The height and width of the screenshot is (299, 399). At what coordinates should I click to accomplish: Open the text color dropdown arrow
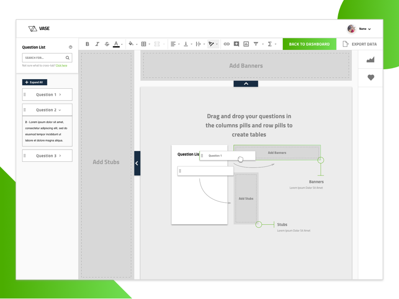tap(122, 44)
